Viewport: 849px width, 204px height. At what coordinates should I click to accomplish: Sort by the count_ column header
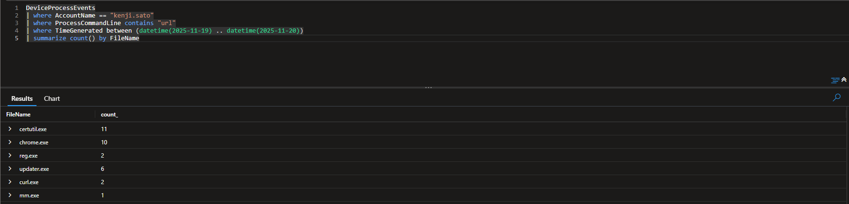click(x=109, y=115)
